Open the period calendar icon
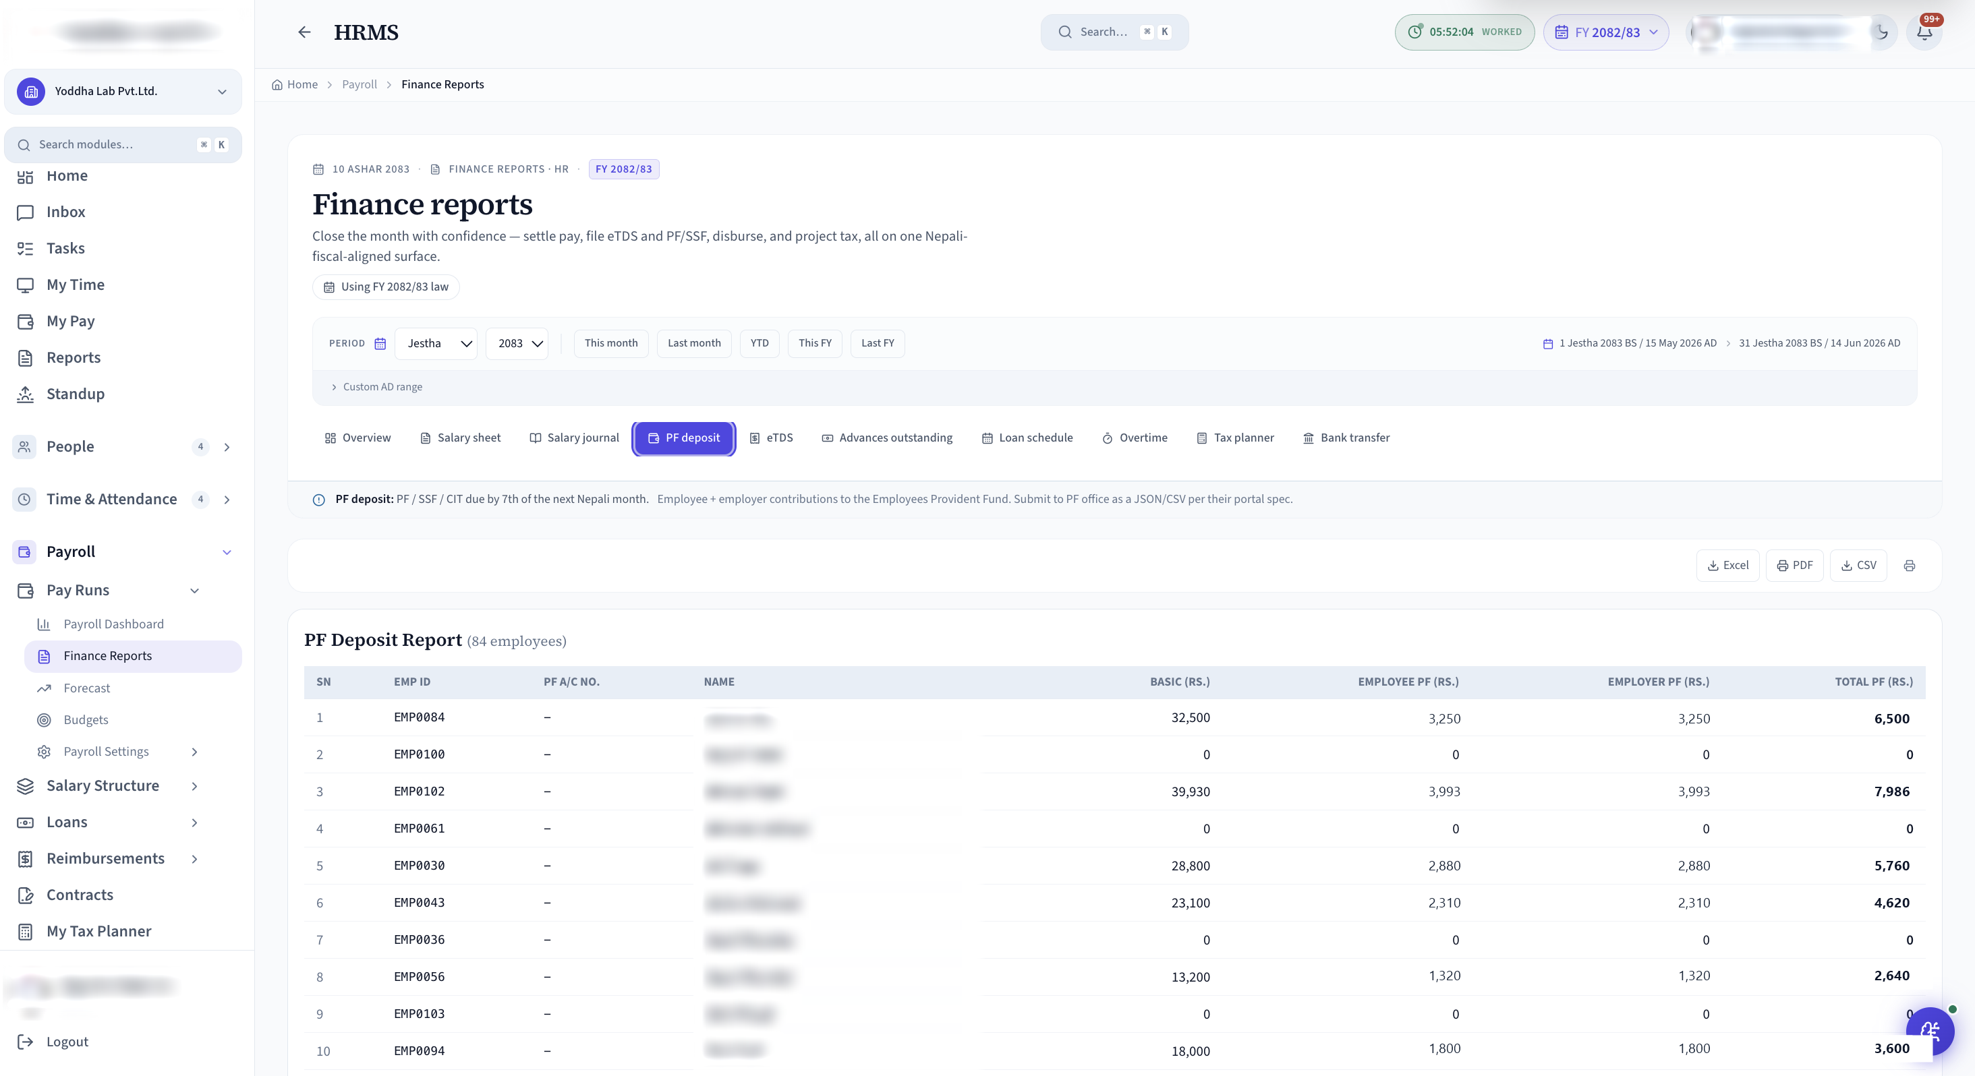The height and width of the screenshot is (1076, 1975). click(380, 343)
